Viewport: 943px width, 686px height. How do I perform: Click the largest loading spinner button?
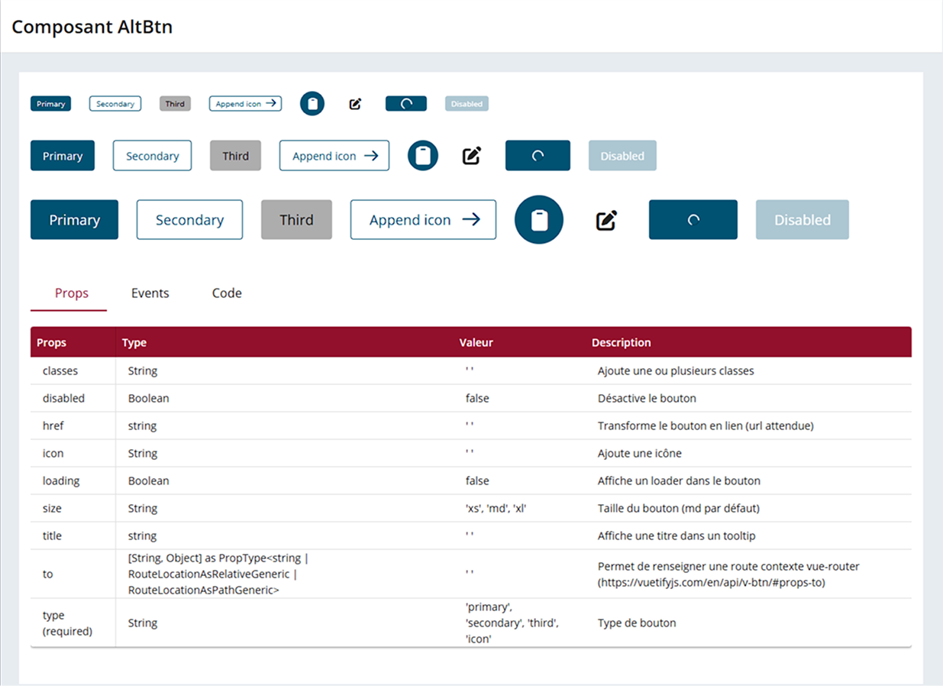click(x=693, y=220)
